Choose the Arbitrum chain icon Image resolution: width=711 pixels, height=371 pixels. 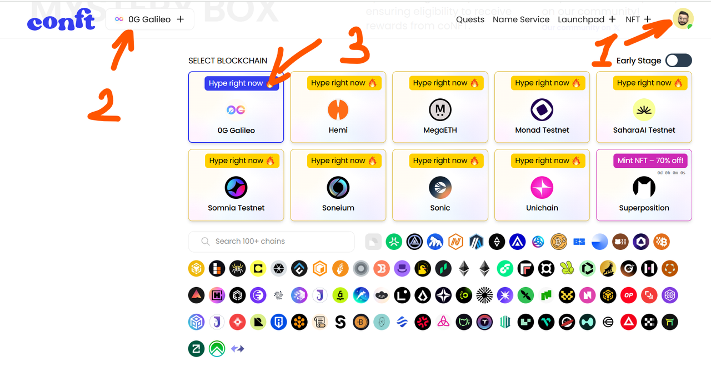[476, 242]
